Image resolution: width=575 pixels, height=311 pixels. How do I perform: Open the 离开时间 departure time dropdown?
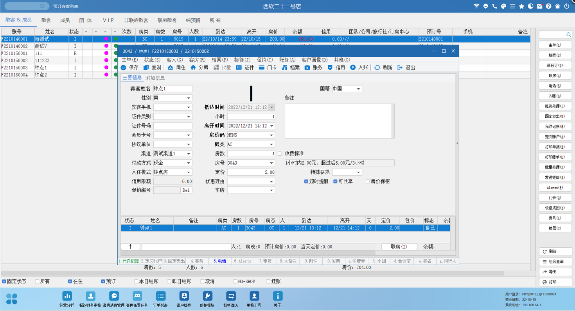tap(271, 126)
